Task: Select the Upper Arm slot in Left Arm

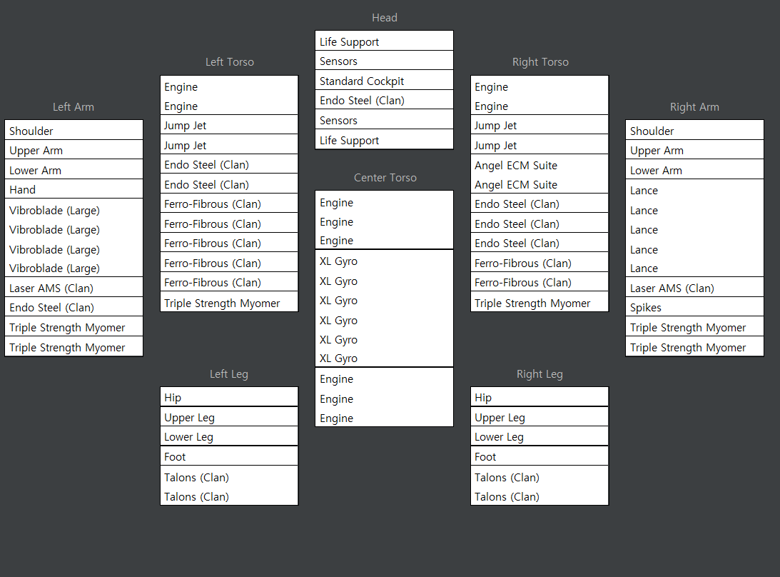Action: 74,150
